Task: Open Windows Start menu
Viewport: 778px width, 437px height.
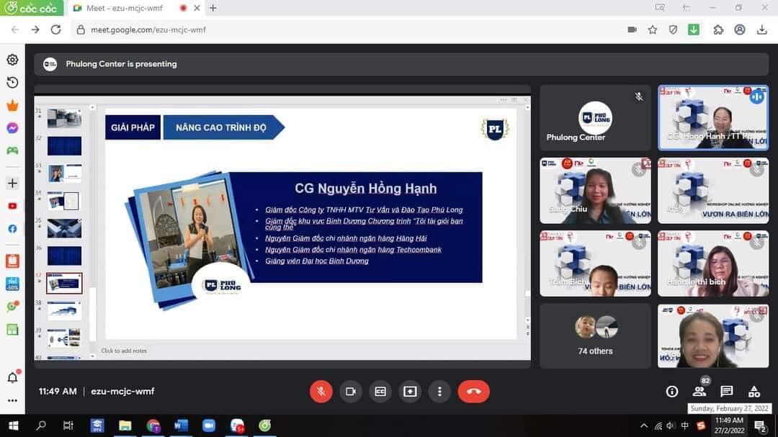Action: click(14, 425)
